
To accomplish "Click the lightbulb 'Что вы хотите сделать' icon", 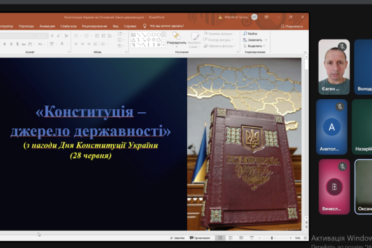I will pos(145,26).
